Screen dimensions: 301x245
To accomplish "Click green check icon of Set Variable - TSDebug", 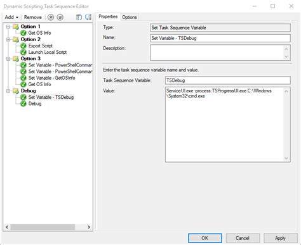I will [23, 97].
